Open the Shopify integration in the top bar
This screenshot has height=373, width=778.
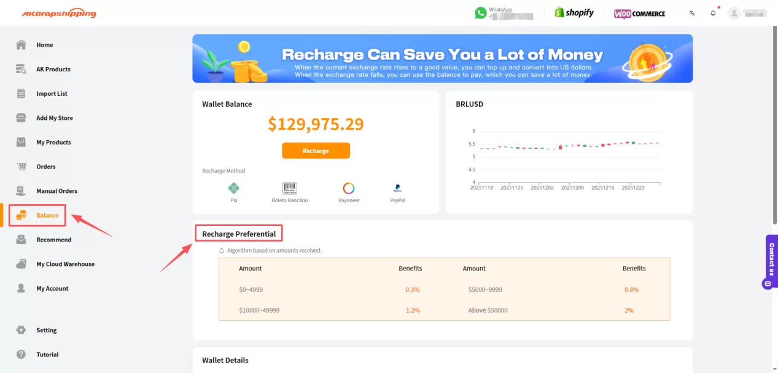point(574,12)
